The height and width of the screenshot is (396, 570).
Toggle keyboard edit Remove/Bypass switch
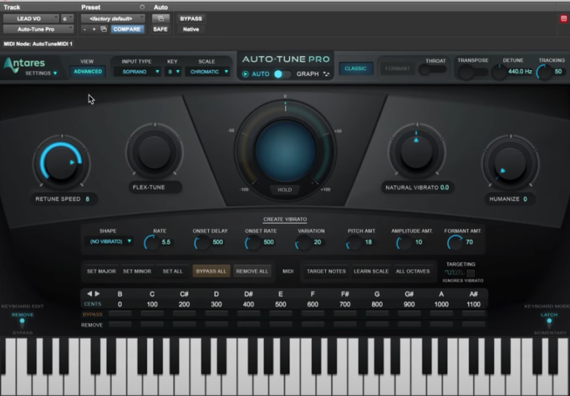[22, 323]
